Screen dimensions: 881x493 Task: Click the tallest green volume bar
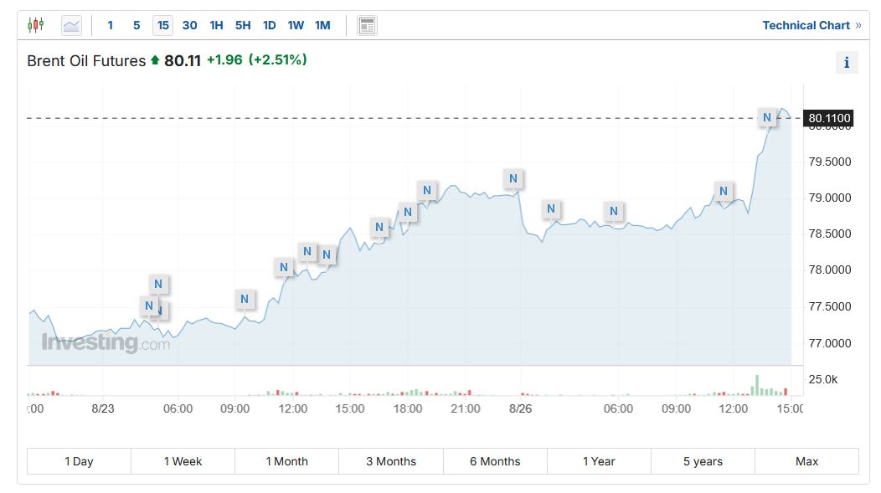756,385
